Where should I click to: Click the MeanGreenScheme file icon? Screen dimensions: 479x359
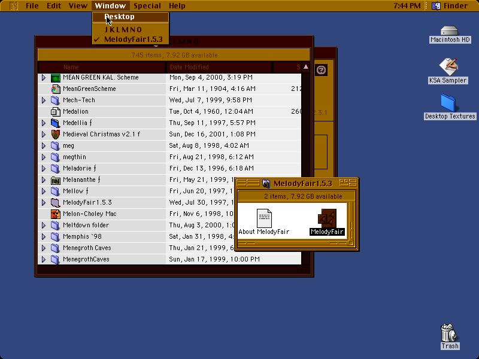(x=55, y=89)
